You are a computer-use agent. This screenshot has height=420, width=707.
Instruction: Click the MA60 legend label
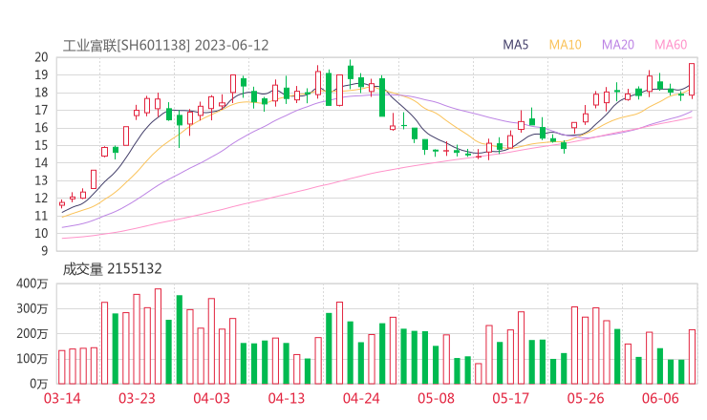pos(671,45)
